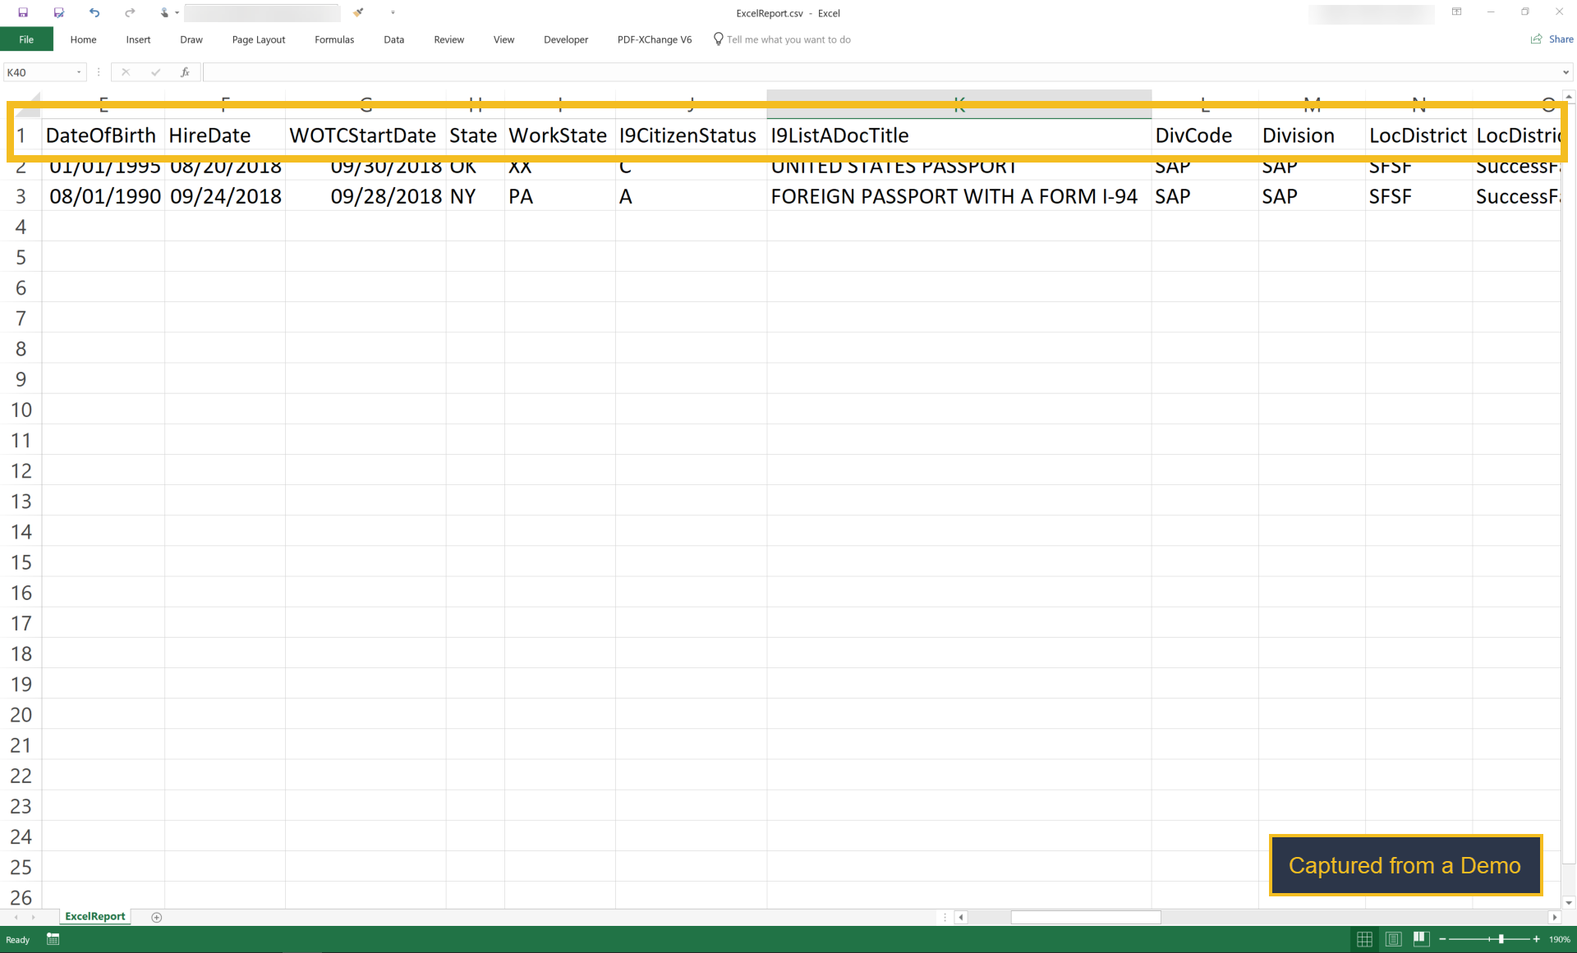Click the horizontal scrollbar thumb
1577x953 pixels.
[x=1086, y=917]
